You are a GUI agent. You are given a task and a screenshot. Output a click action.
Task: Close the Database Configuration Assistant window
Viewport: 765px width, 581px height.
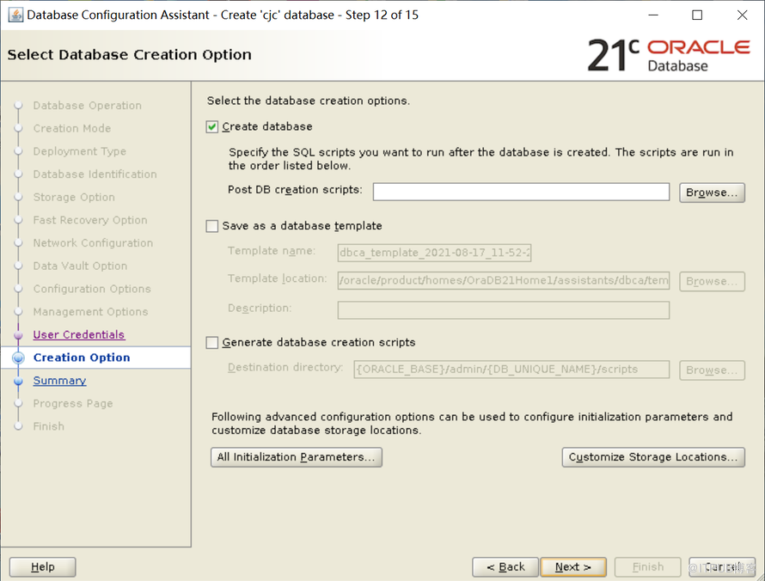click(x=742, y=15)
